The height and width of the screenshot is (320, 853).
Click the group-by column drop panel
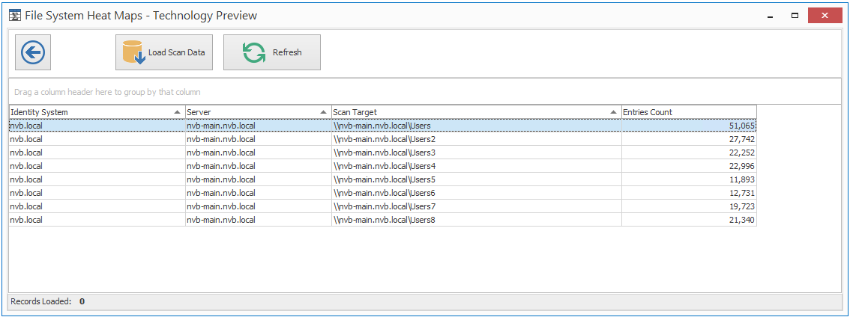pos(424,92)
